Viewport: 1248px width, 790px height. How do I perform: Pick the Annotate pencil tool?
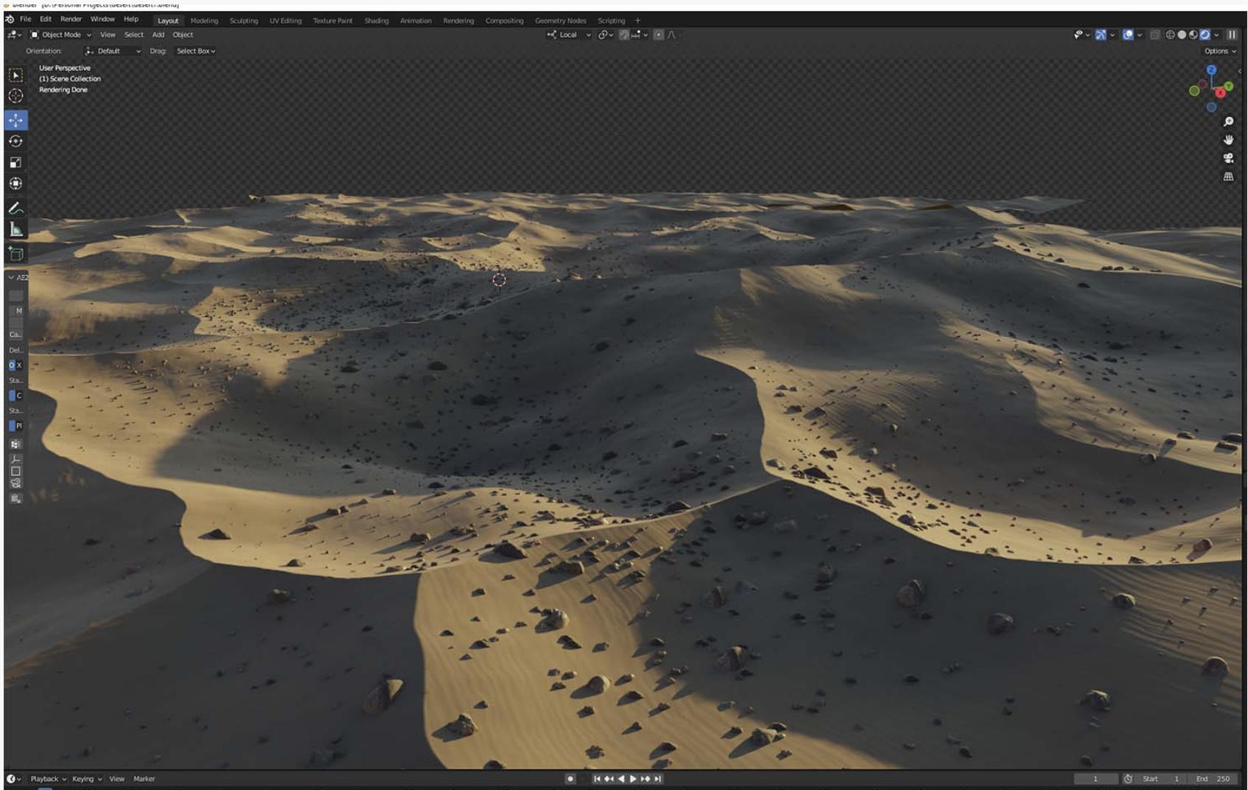pos(15,209)
